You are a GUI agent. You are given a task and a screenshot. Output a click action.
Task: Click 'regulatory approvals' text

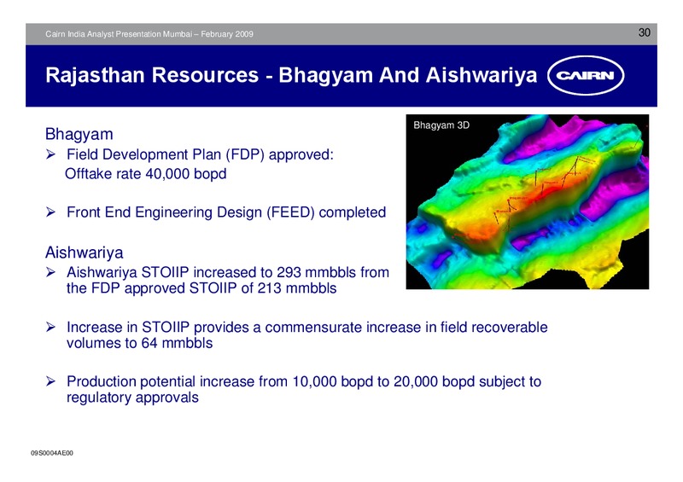[x=132, y=398]
